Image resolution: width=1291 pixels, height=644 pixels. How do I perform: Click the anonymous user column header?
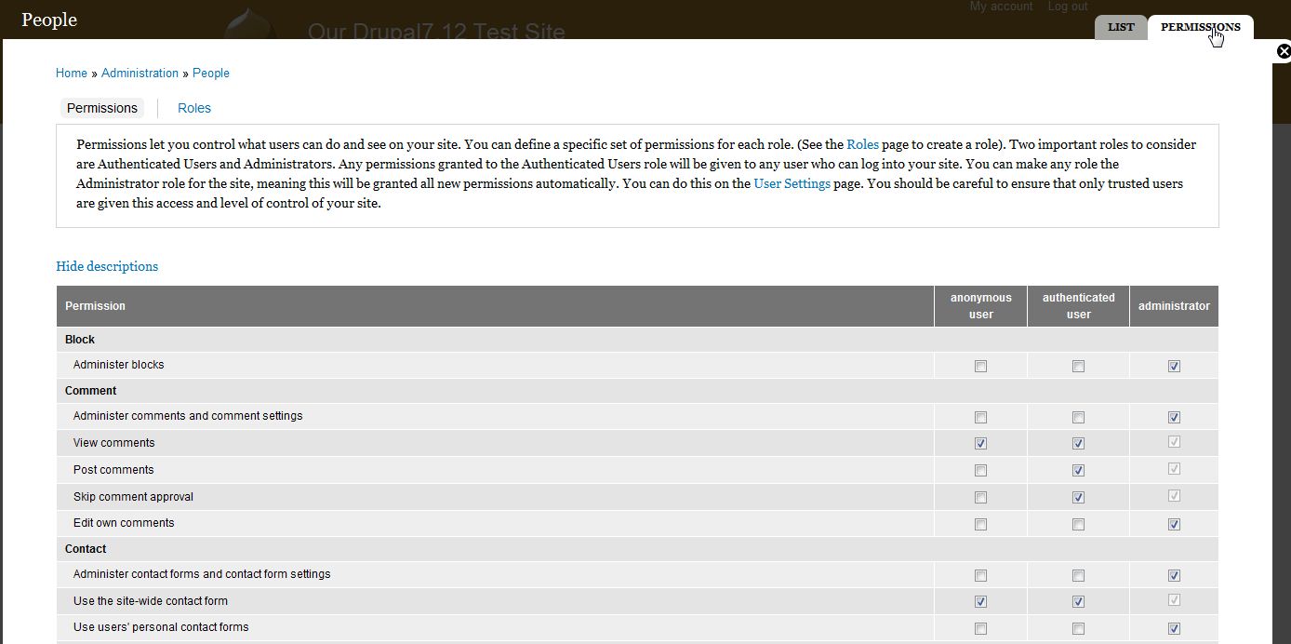click(980, 306)
